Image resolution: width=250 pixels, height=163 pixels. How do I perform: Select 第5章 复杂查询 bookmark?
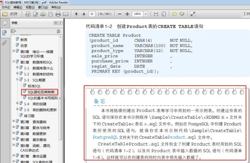pos(33,140)
